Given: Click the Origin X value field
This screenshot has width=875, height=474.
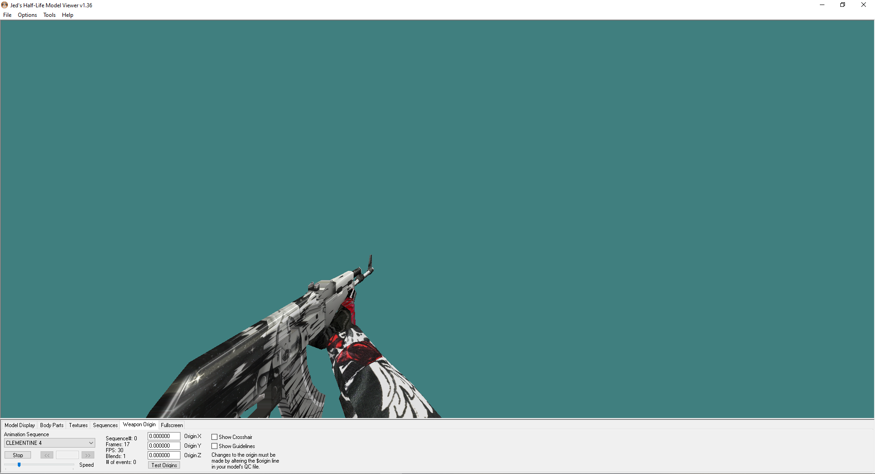Looking at the screenshot, I should 164,436.
